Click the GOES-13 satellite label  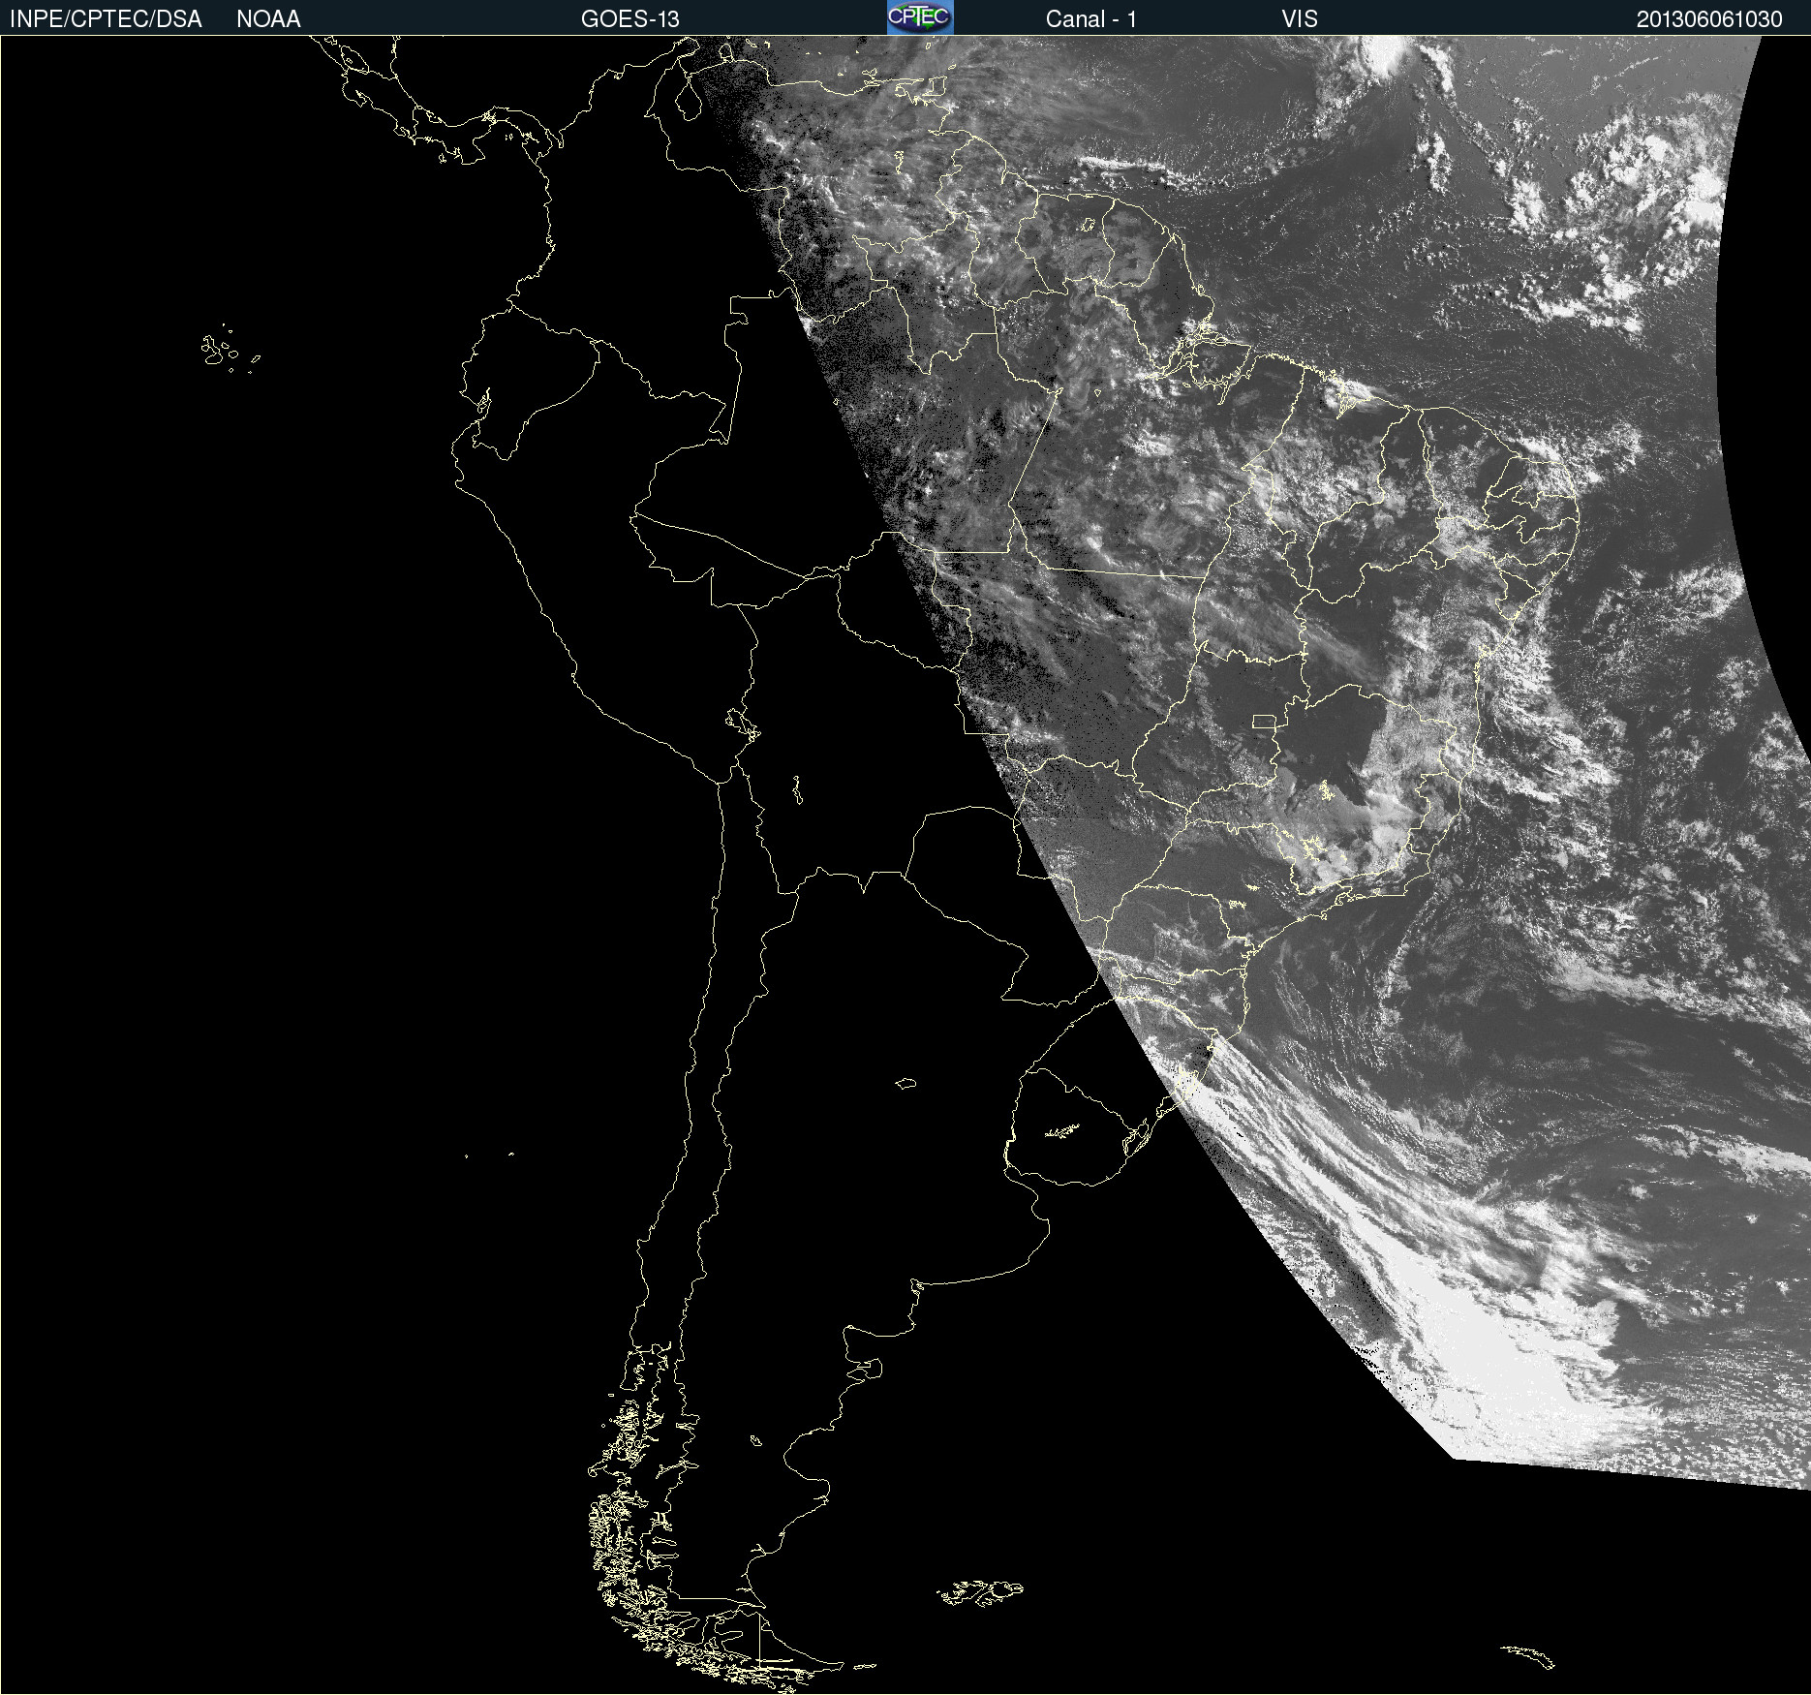click(630, 19)
